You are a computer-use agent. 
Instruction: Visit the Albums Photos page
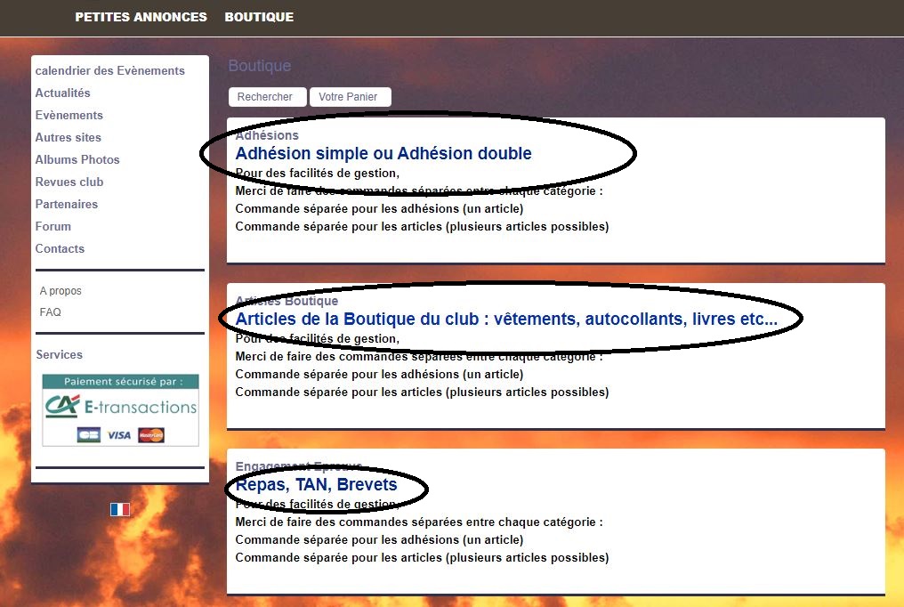pyautogui.click(x=77, y=159)
